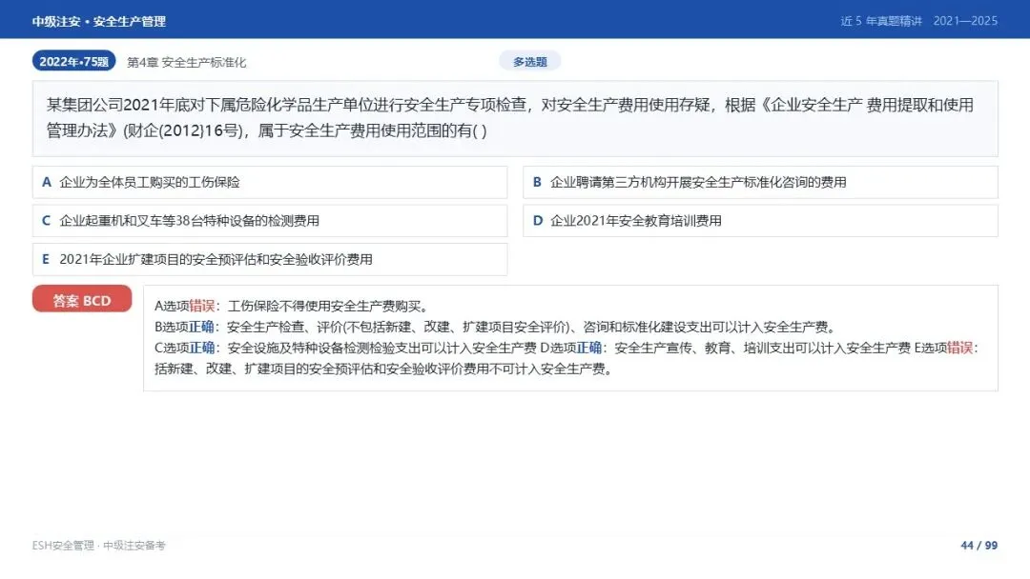The height and width of the screenshot is (579, 1030).
Task: Click the header text 近5年真题精讲 2021—2025
Action: click(919, 21)
